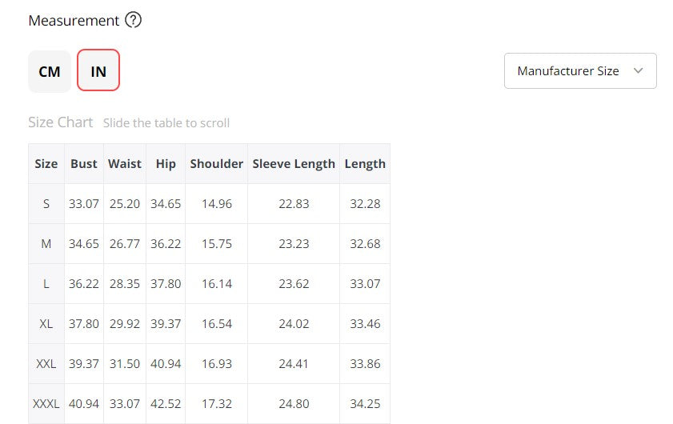Click the Size Chart heading text
The image size is (673, 424).
coord(61,122)
